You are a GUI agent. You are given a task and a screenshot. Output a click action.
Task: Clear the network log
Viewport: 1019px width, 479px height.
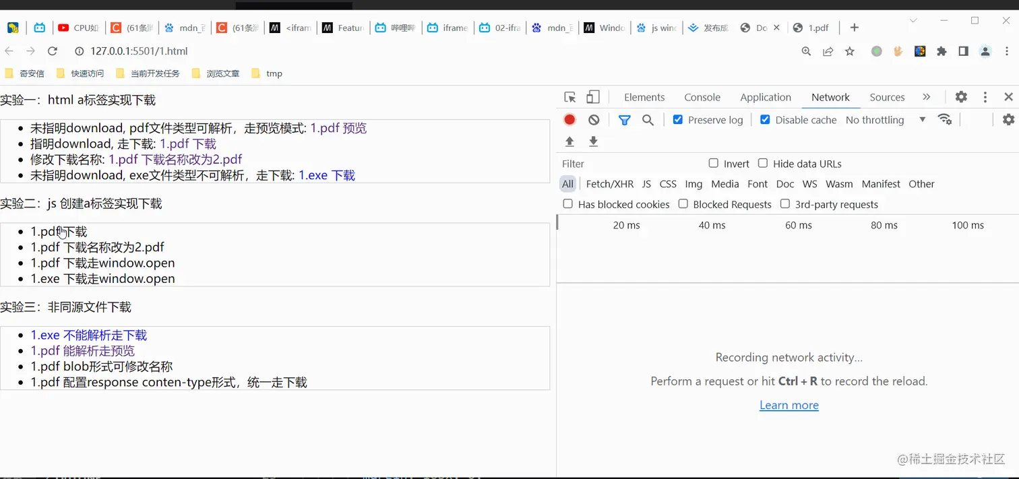click(594, 119)
